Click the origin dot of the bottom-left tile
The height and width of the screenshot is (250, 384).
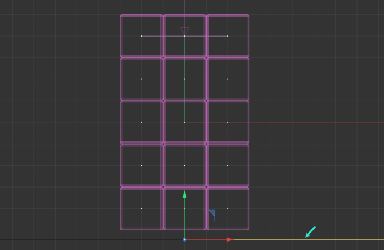pyautogui.click(x=141, y=209)
